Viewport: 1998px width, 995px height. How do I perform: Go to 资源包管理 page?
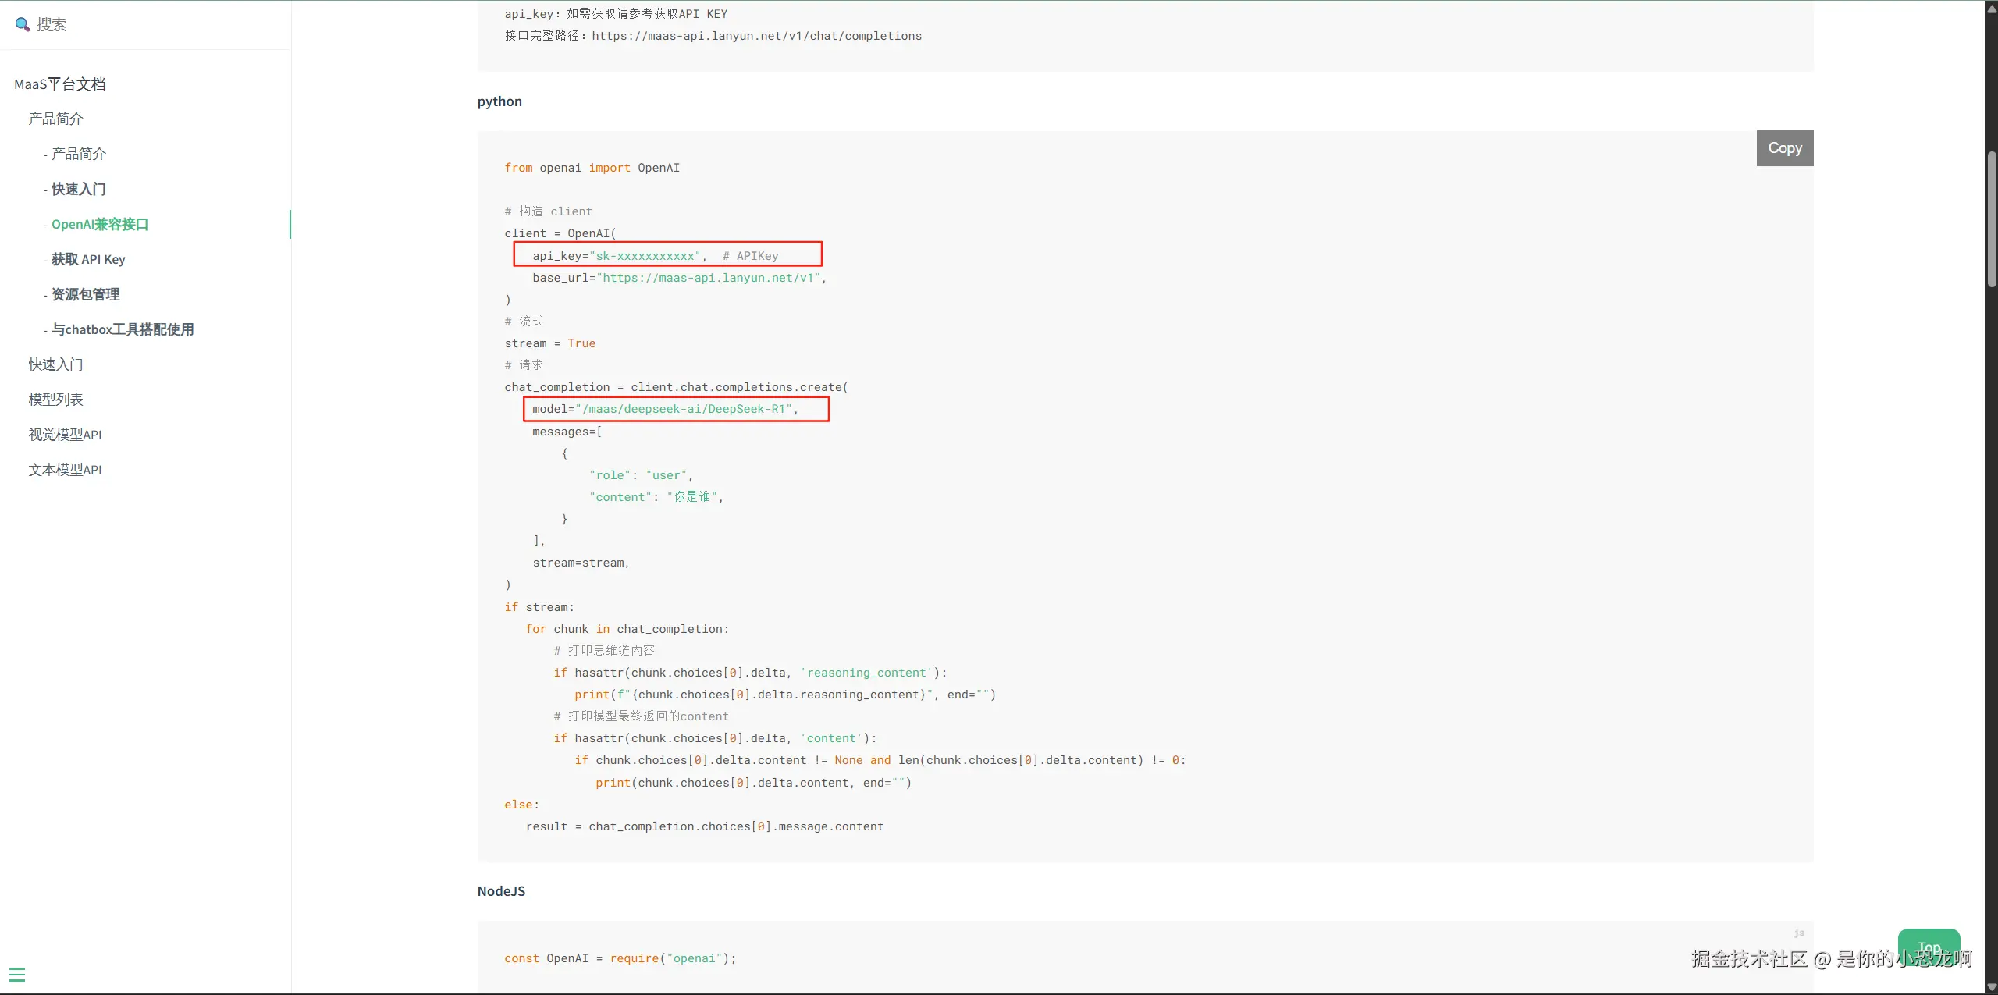(x=85, y=294)
